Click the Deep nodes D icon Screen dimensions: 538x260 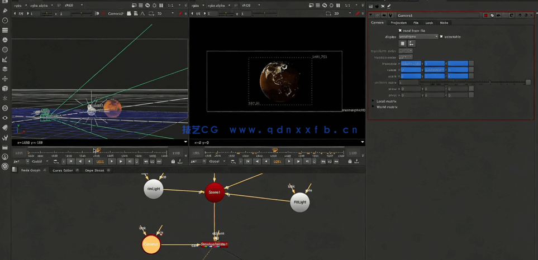(x=5, y=108)
